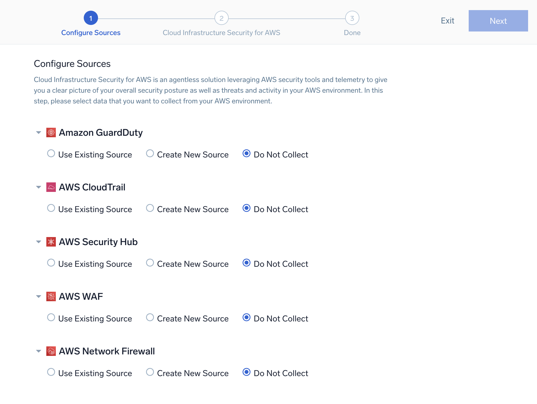
Task: Exit the setup wizard
Action: [447, 21]
